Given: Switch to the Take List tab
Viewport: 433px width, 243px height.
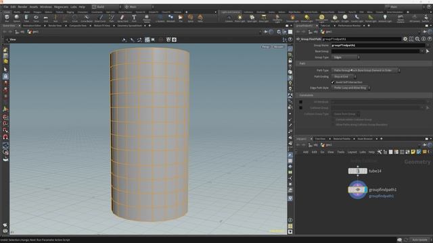Looking at the screenshot, I should coord(325,26).
